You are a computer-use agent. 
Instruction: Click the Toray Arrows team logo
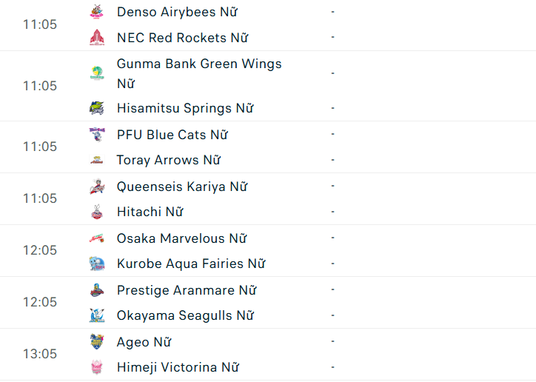[97, 160]
